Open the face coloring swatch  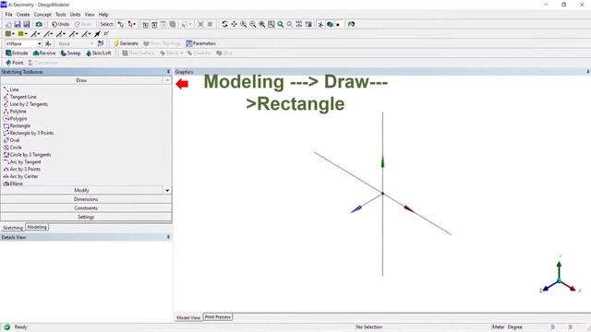click(x=10, y=34)
